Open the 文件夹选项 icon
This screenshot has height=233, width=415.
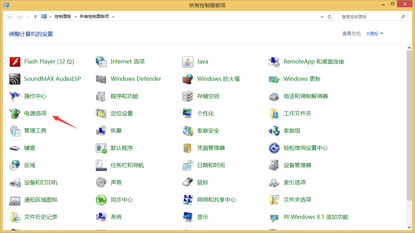coord(274,200)
